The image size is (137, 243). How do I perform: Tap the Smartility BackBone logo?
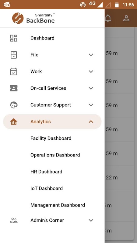pos(33,18)
